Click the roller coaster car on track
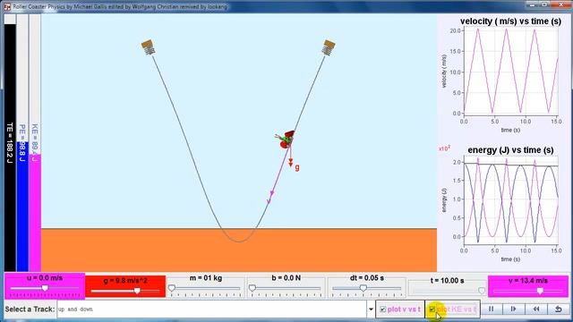This screenshot has width=573, height=322. 286,140
